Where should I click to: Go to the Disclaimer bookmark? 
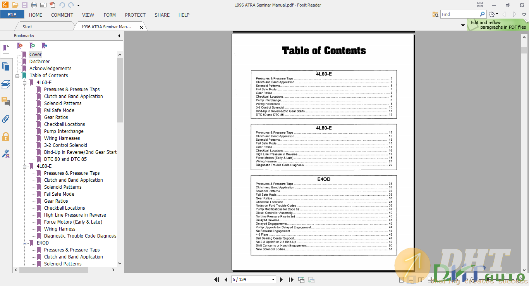pyautogui.click(x=40, y=62)
